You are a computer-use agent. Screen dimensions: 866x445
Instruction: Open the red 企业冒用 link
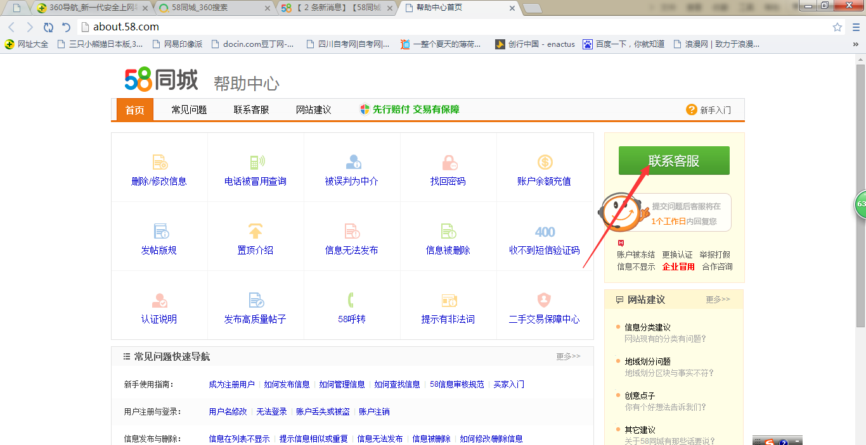(678, 266)
